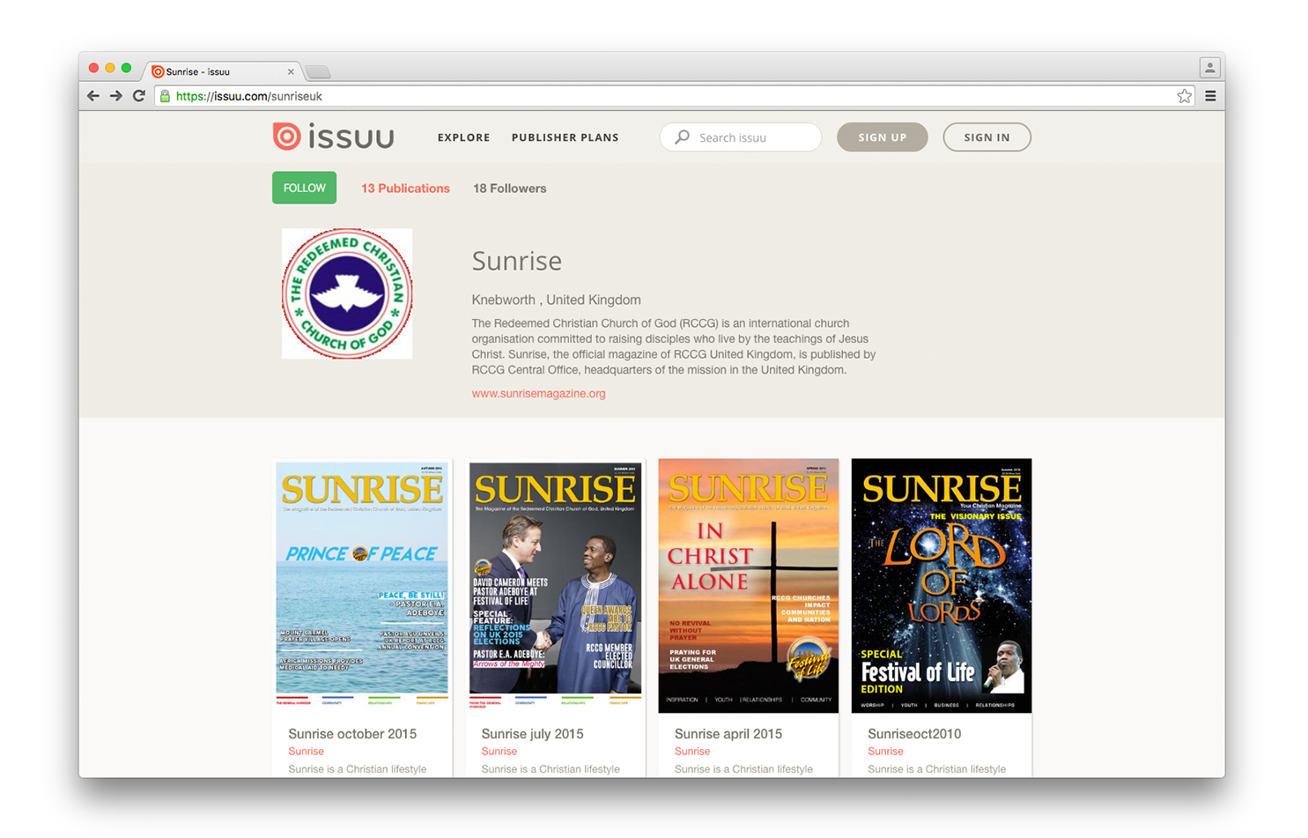Open Sunrise july 2015 title

click(532, 734)
